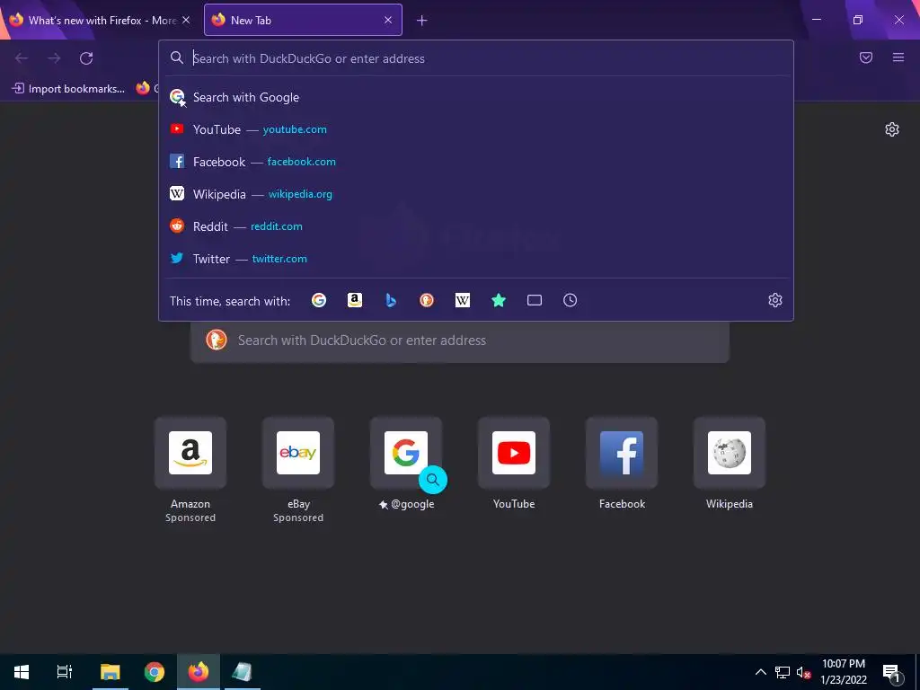Reload the current page

point(86,58)
